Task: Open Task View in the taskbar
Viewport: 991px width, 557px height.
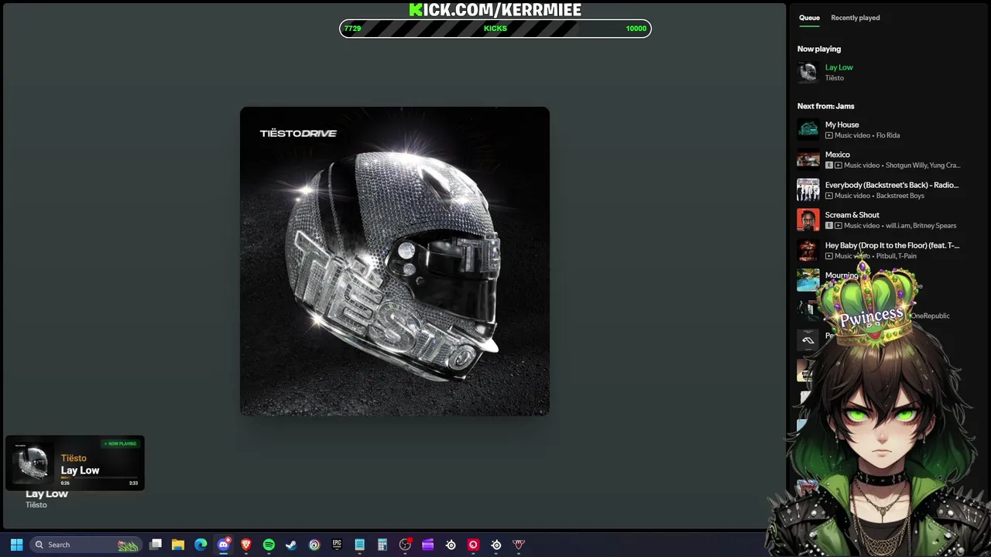Action: [x=156, y=545]
